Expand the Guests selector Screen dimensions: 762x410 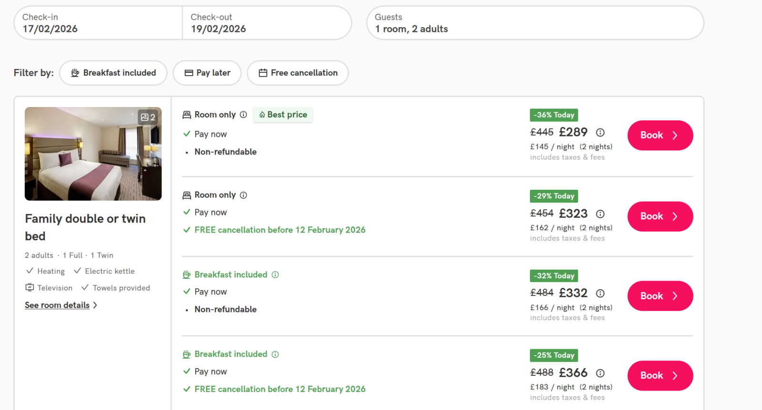(534, 23)
